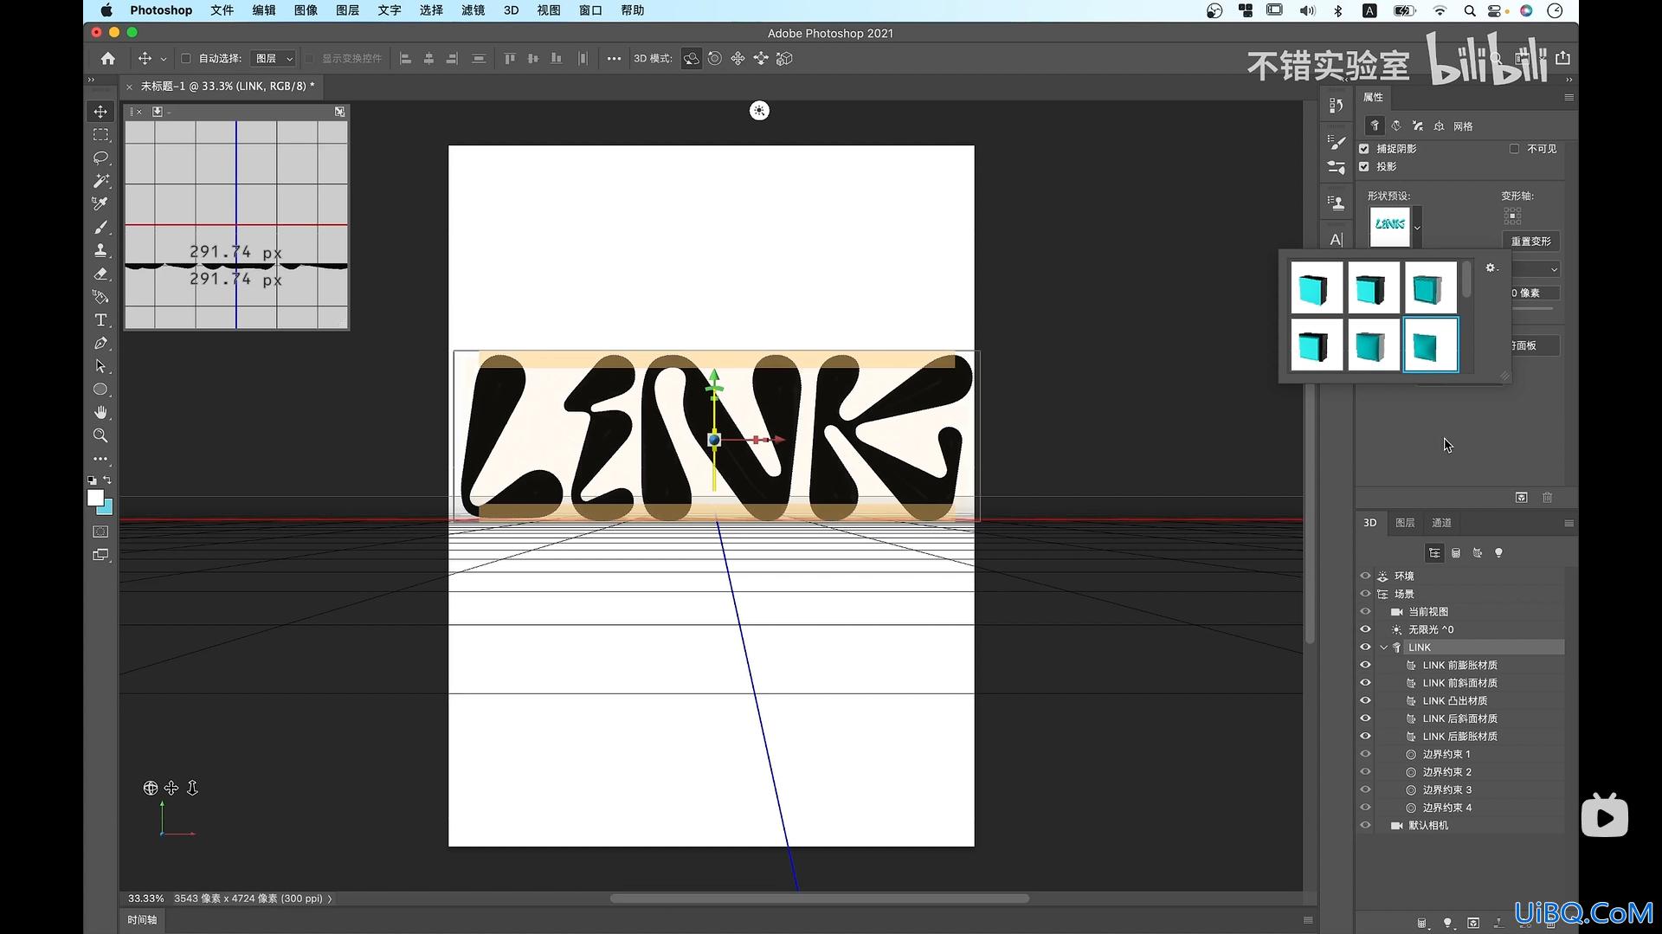The height and width of the screenshot is (934, 1662).
Task: Click the horizontal canvas scrollbar
Action: click(819, 899)
